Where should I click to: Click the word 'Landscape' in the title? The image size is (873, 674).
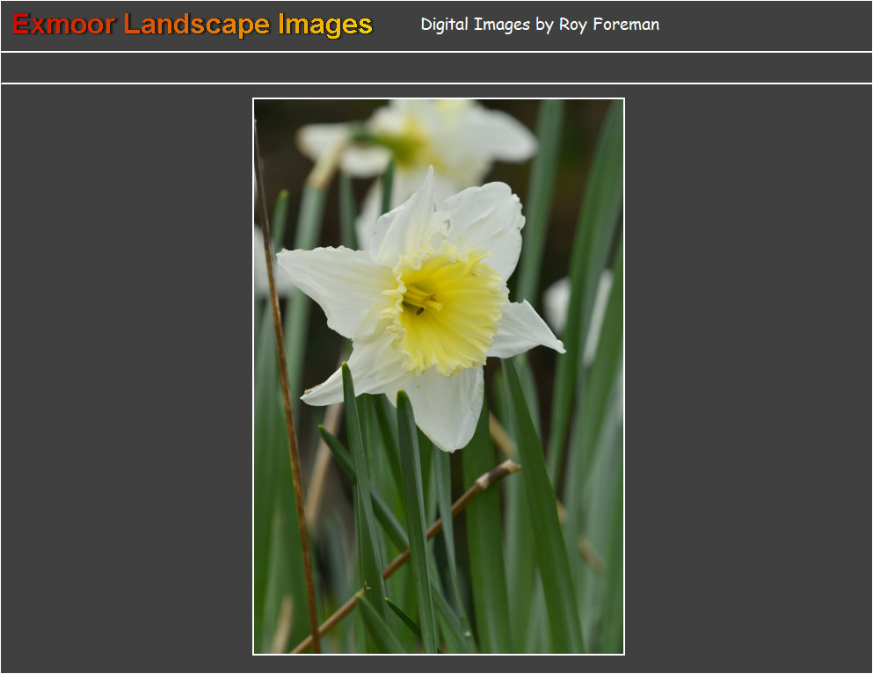pos(196,25)
